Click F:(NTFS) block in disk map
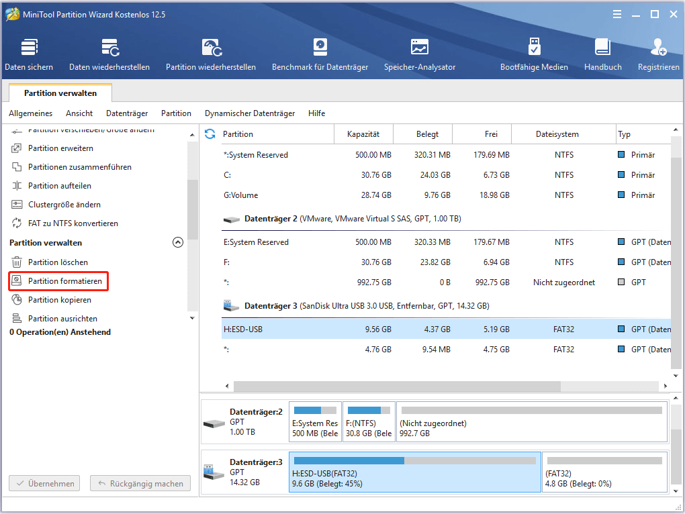The image size is (685, 514). pyautogui.click(x=369, y=421)
